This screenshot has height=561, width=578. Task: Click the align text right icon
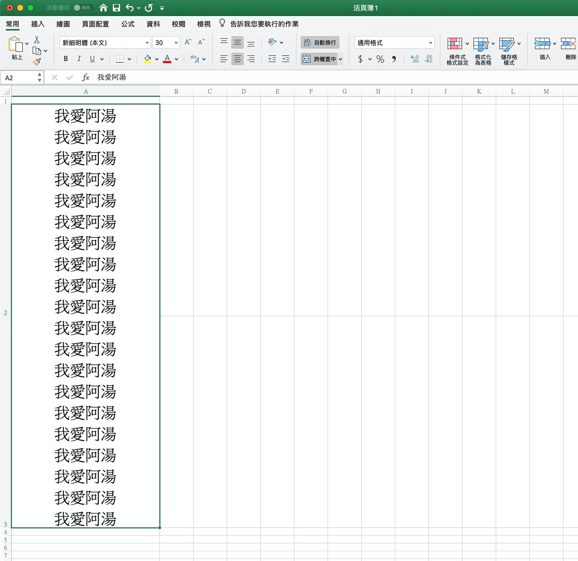251,59
